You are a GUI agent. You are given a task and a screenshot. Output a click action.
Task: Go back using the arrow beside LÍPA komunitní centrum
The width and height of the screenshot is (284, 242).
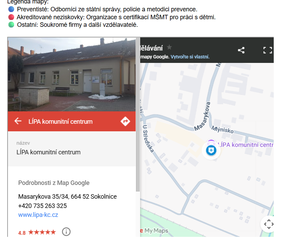pos(18,121)
